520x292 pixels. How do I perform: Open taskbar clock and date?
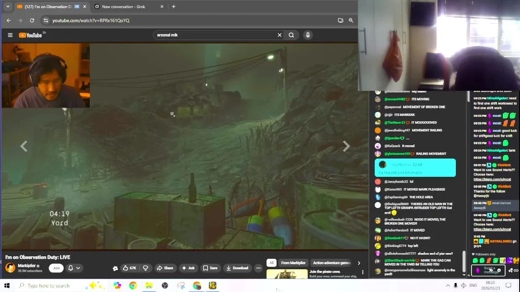[490, 286]
